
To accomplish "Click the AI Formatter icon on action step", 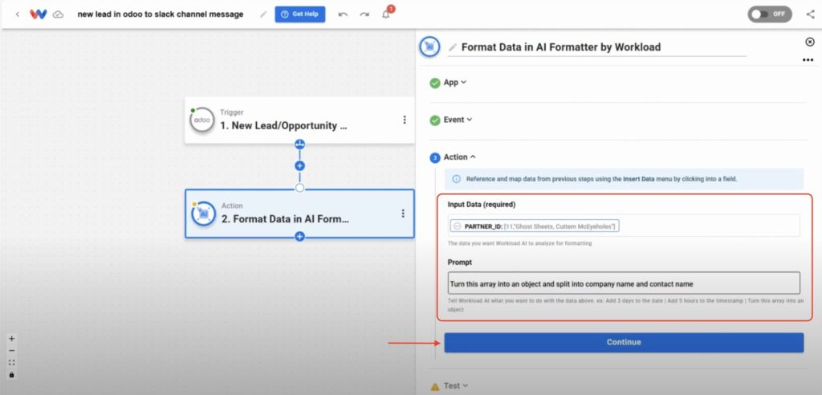I will coord(203,214).
